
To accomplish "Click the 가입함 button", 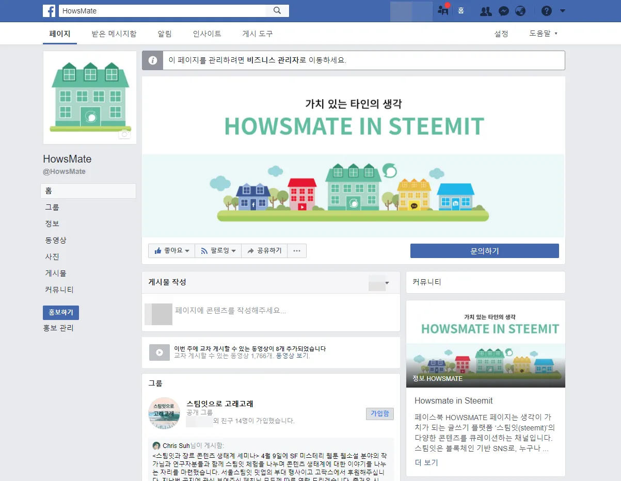I will tap(380, 414).
